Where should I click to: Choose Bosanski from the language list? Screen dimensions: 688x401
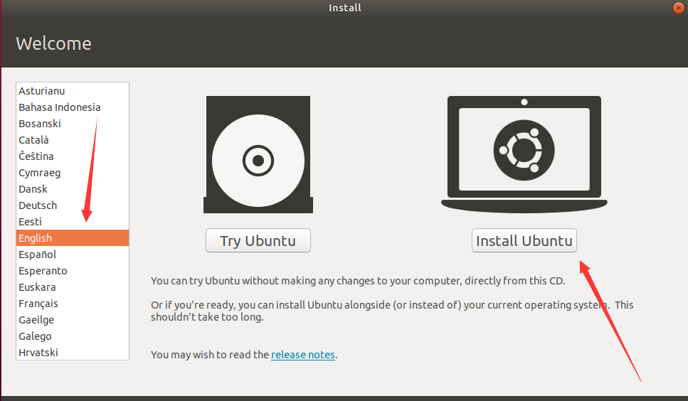click(x=73, y=124)
